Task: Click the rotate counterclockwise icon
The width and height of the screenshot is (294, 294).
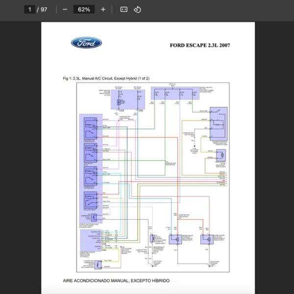Action: pos(138,9)
